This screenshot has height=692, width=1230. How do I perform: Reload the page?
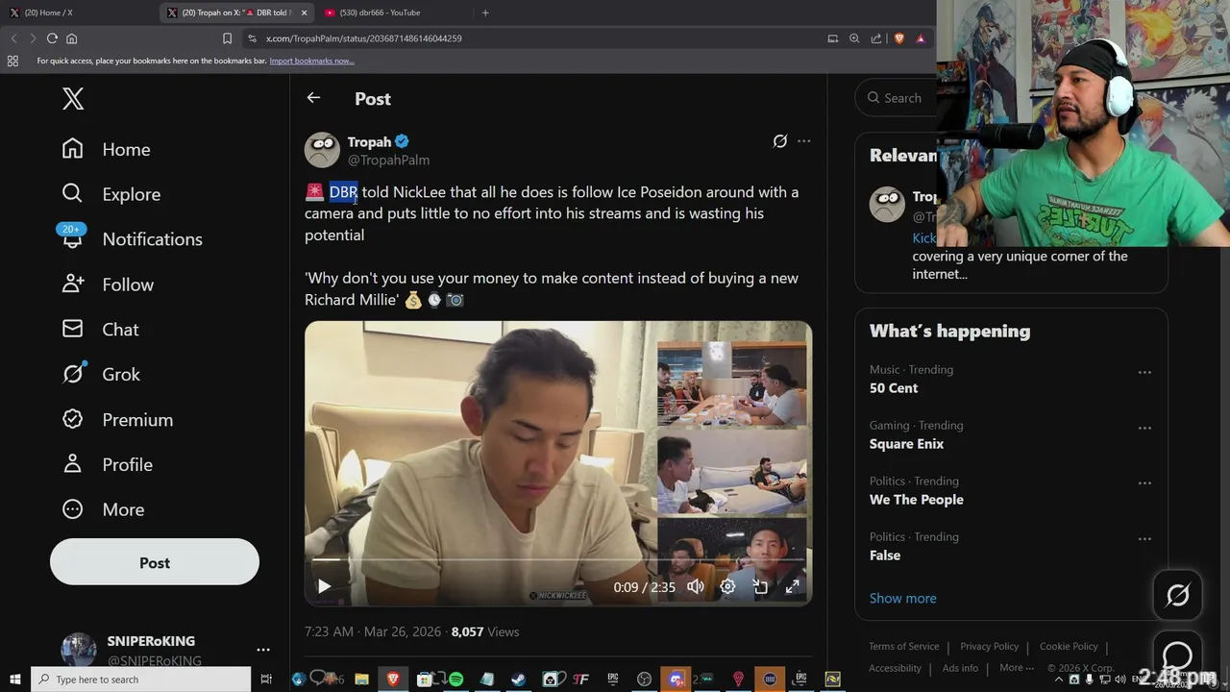(x=52, y=38)
